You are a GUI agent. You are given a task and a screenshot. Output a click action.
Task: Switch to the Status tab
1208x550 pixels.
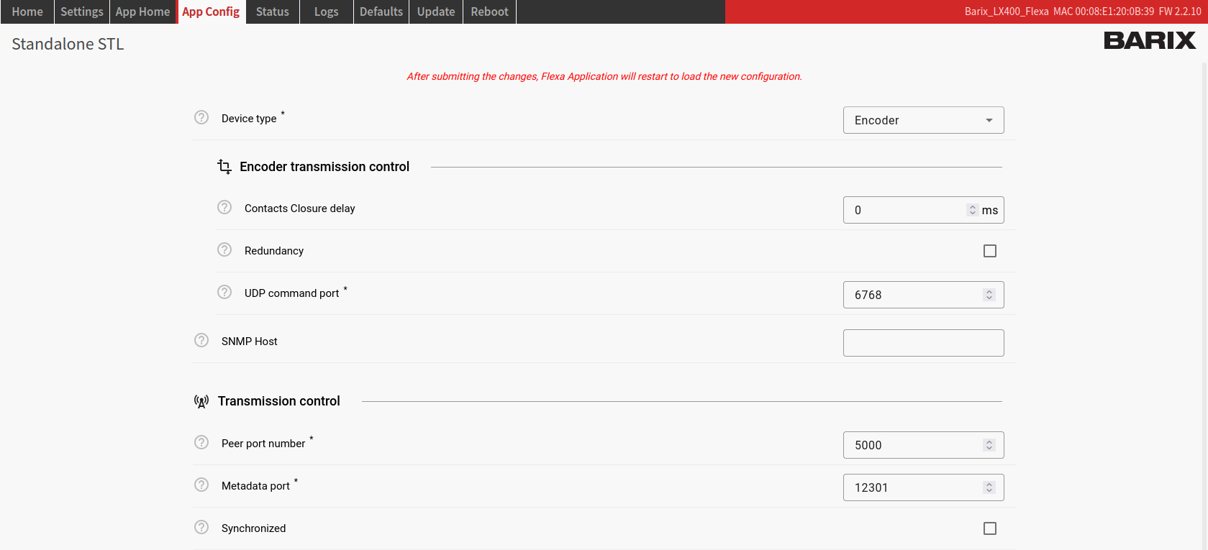tap(273, 12)
